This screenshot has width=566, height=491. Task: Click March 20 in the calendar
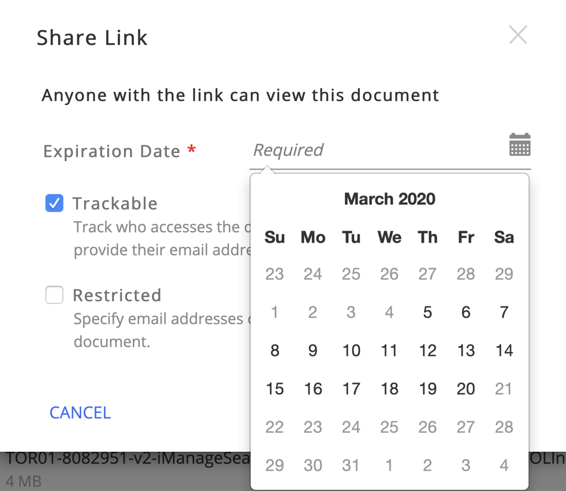tap(466, 389)
